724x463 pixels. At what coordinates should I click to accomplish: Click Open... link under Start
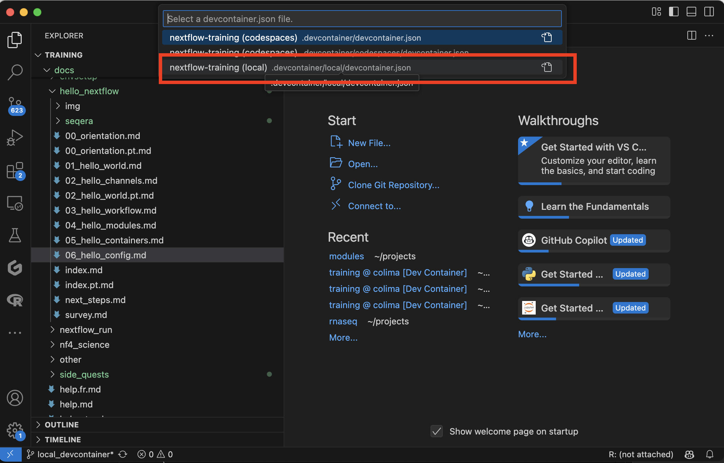coord(363,164)
